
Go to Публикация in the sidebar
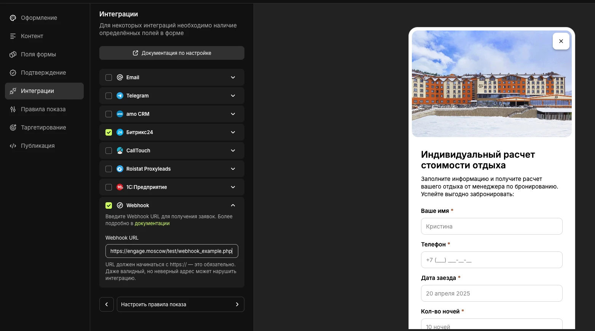click(x=38, y=146)
